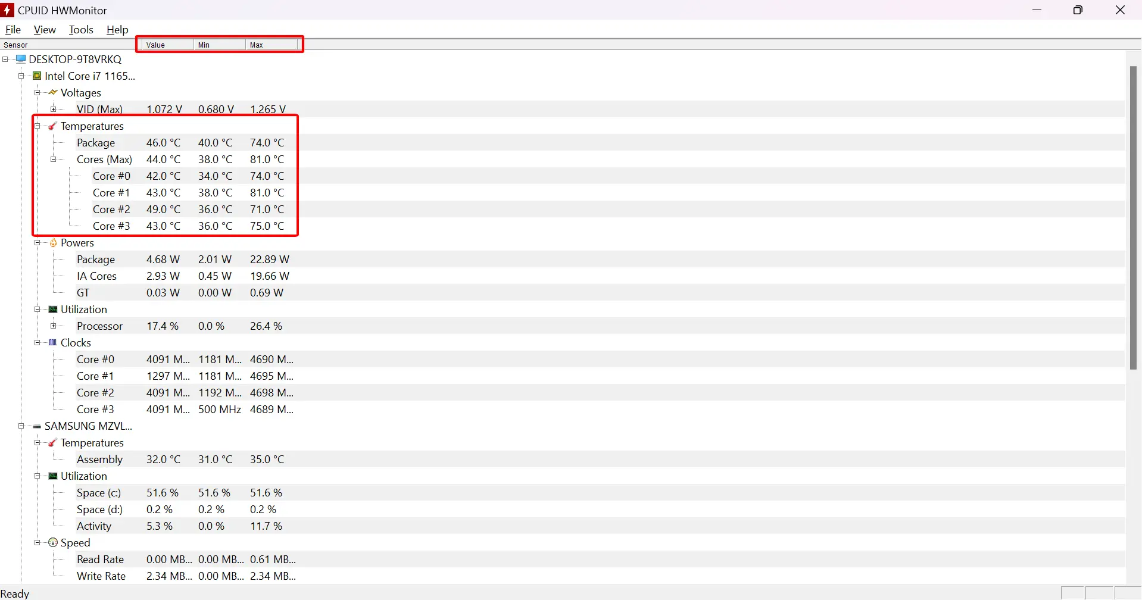Collapse the SAMSUNG MZVL drive node
1142x600 pixels.
(21, 426)
